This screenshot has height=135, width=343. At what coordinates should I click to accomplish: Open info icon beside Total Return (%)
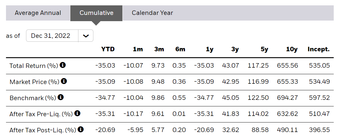pos(63,65)
